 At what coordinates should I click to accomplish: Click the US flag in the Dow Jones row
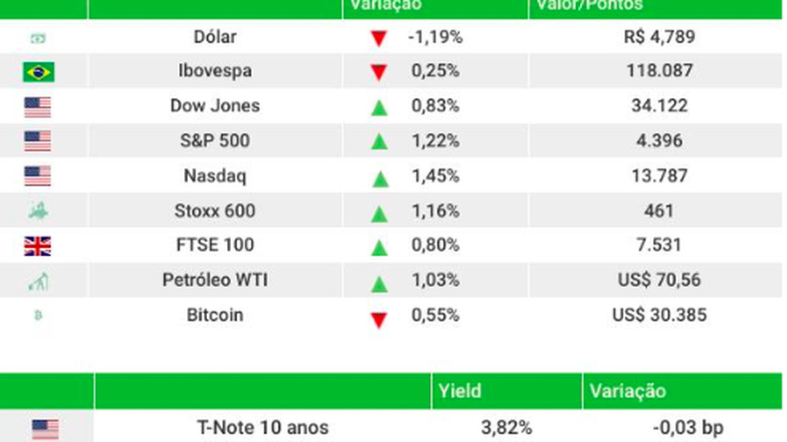pos(38,107)
